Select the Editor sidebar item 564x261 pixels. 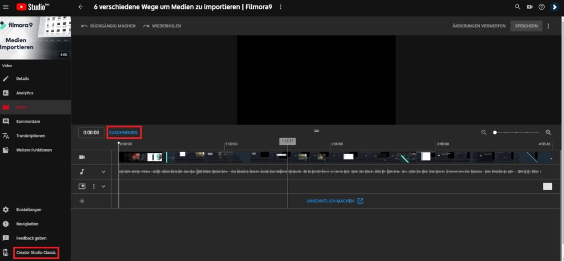[x=35, y=107]
